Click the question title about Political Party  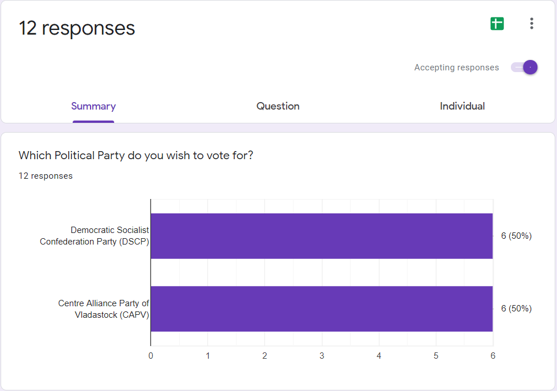click(136, 155)
